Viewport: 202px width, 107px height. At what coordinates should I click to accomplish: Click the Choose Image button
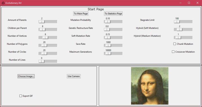click(x=26, y=76)
